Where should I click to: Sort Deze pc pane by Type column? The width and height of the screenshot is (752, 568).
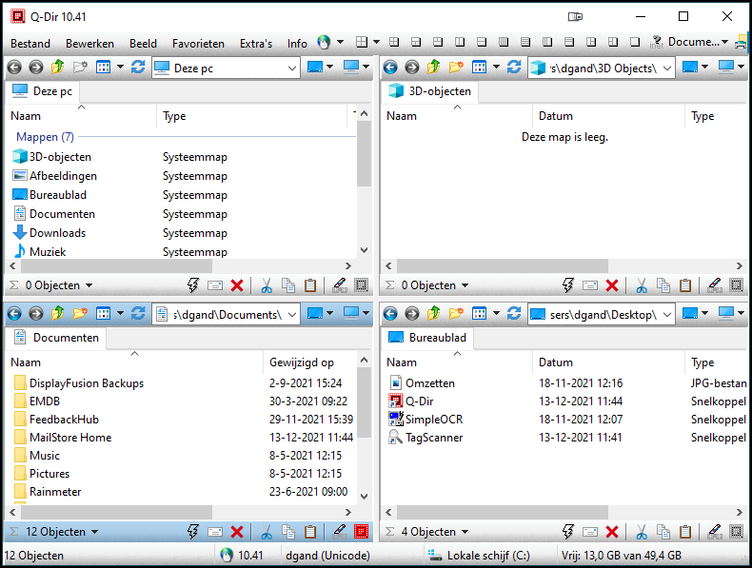252,116
